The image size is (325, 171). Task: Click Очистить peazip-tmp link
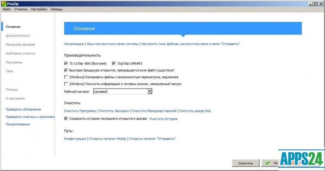tap(195, 111)
